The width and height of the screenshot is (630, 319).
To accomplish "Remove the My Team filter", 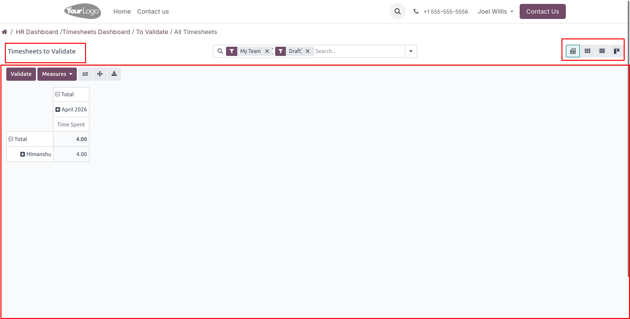I will [x=267, y=51].
